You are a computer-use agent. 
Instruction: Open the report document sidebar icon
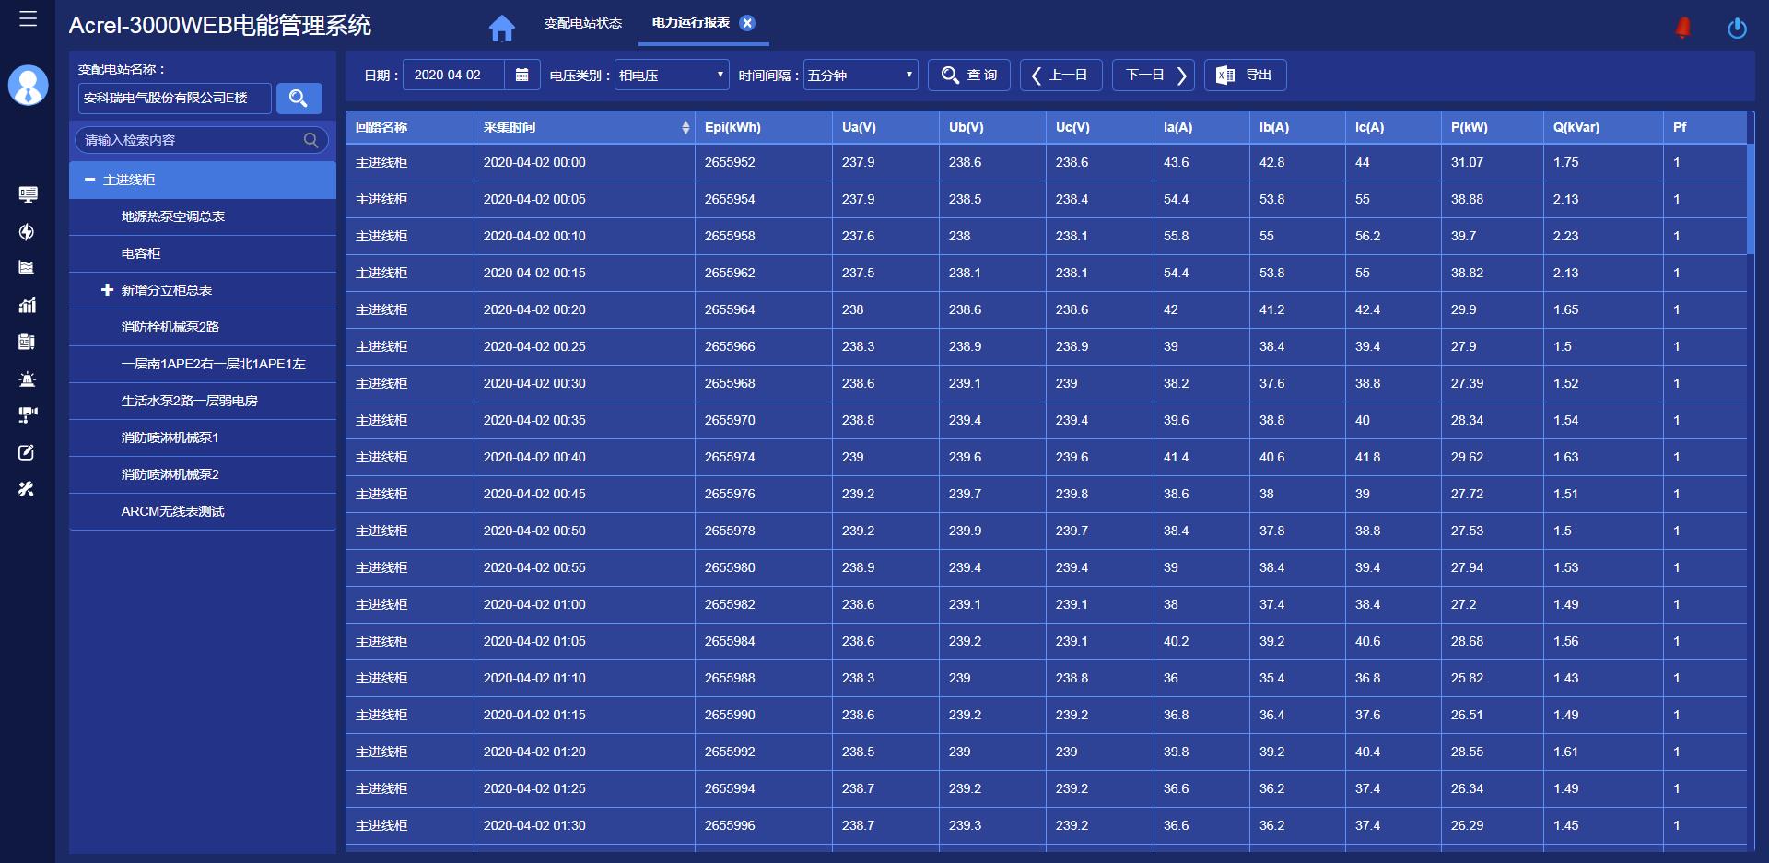[x=27, y=342]
